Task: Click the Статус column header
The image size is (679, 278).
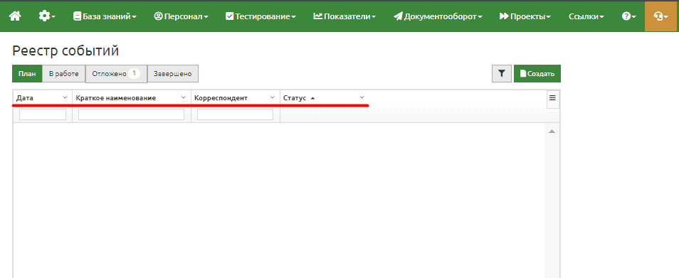Action: click(295, 98)
